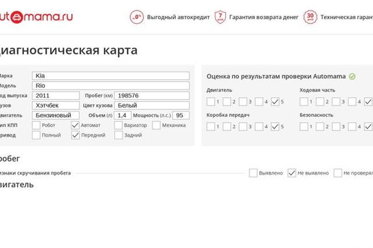Tick the Механика gearbox checkbox
373x248 pixels.
(156, 125)
